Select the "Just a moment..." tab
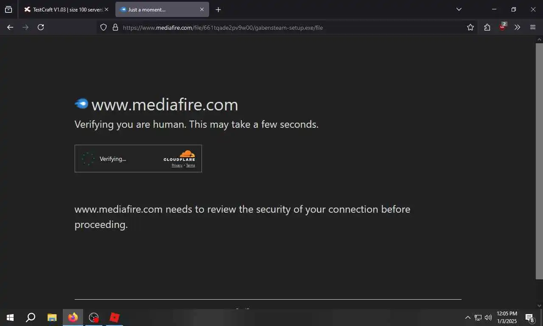The image size is (543, 326). click(162, 9)
